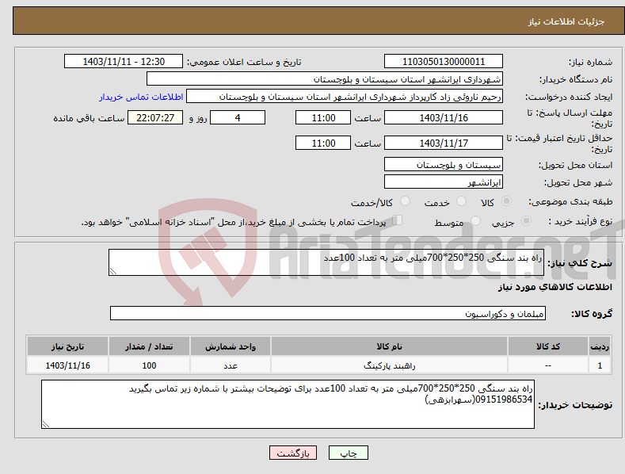Click the delivery province field سیستان و بلوچستان
The image size is (625, 474).
click(444, 164)
